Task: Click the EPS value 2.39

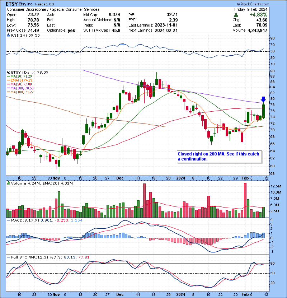Action: tap(173, 20)
